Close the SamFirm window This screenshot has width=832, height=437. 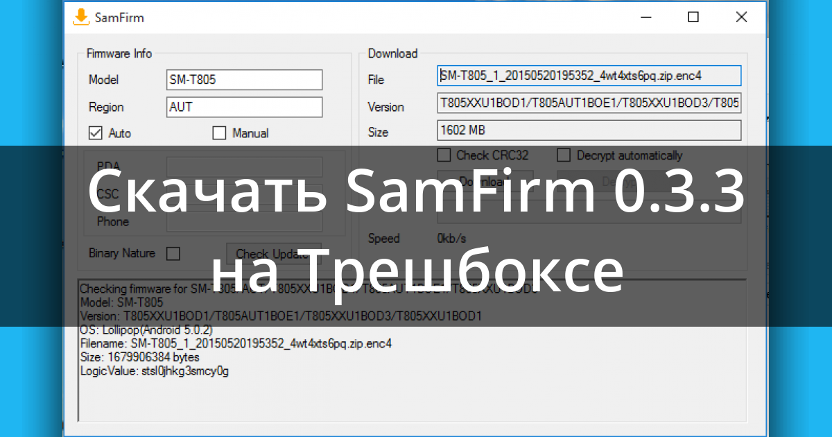tap(741, 17)
